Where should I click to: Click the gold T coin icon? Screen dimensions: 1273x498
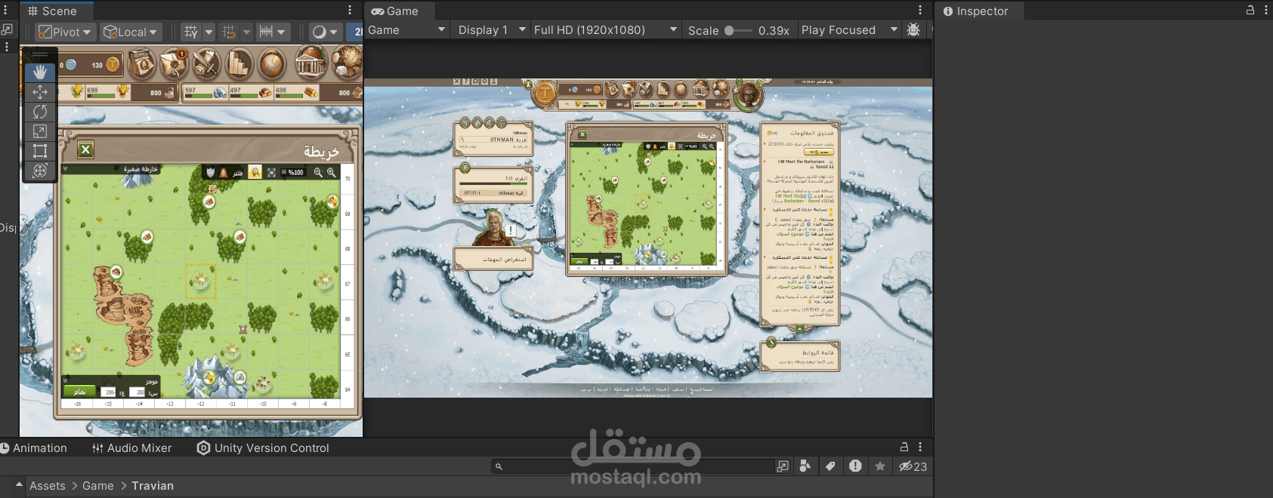pos(112,65)
